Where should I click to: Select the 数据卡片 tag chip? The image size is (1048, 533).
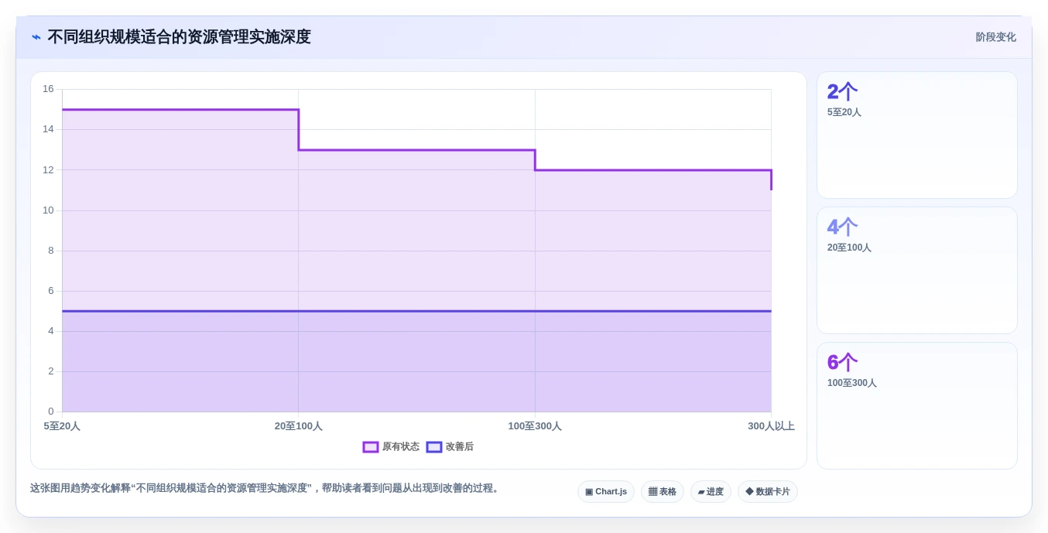768,492
